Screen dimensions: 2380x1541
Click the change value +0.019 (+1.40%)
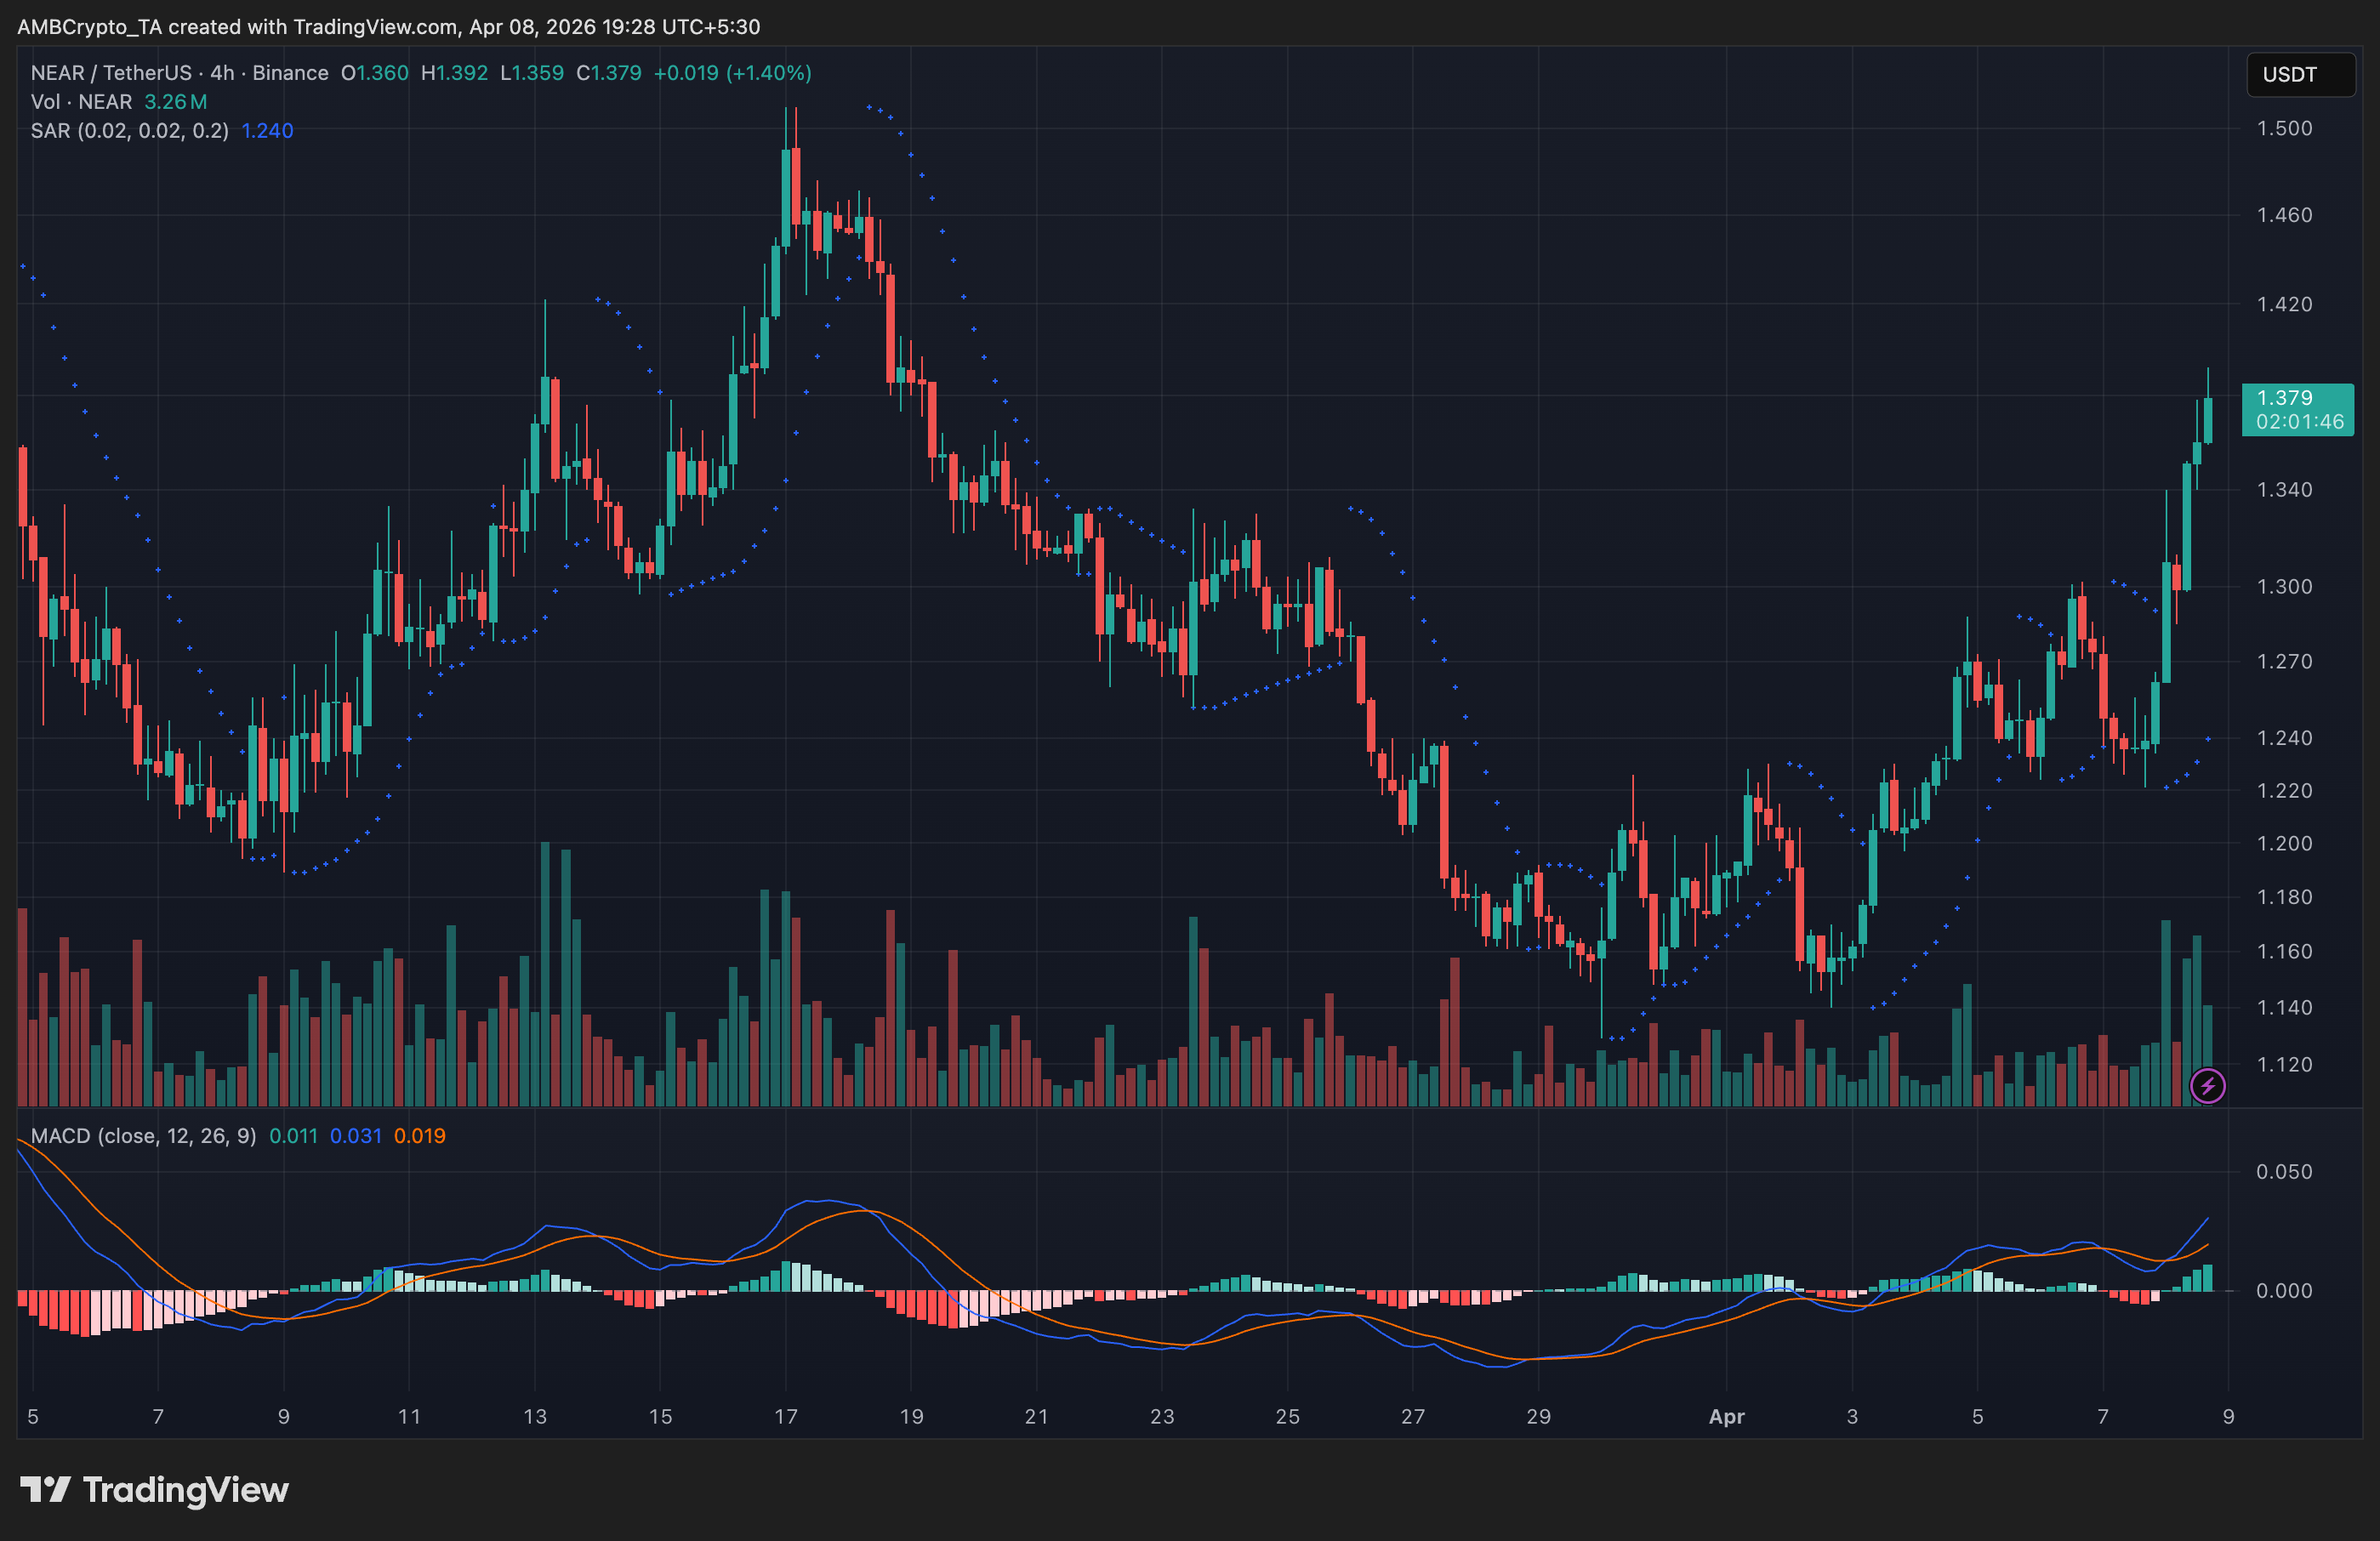(732, 73)
